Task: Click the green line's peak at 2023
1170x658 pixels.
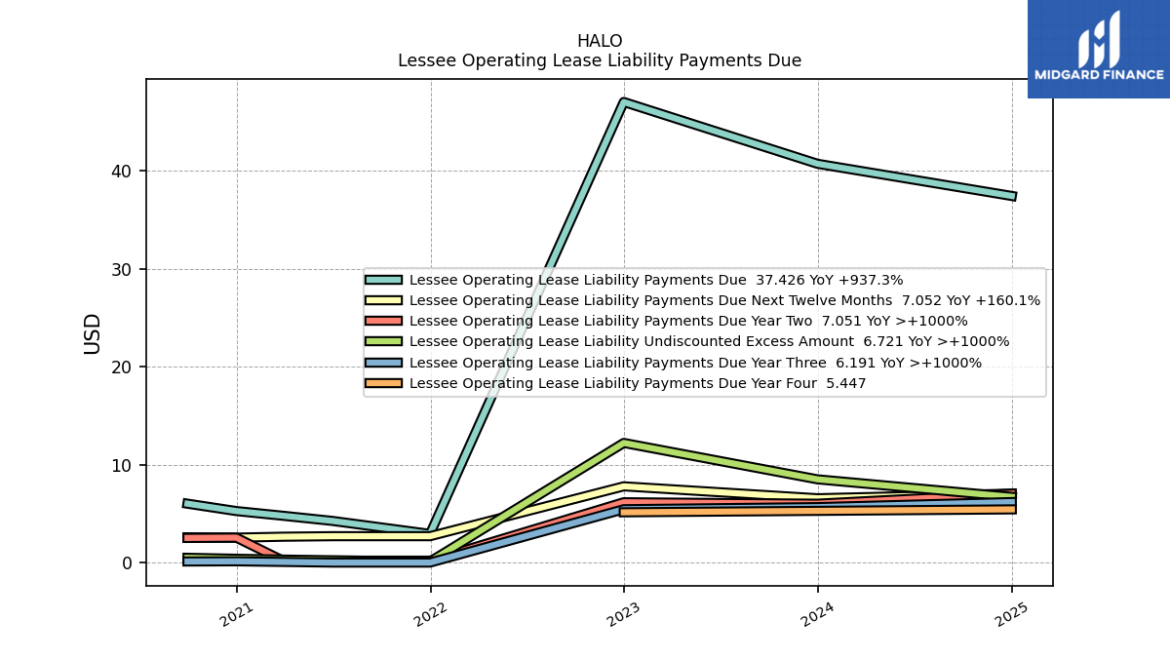Action: pos(624,443)
